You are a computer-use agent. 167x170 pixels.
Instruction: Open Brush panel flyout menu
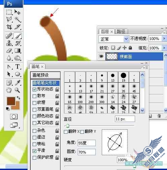pyautogui.click(x=146, y=68)
